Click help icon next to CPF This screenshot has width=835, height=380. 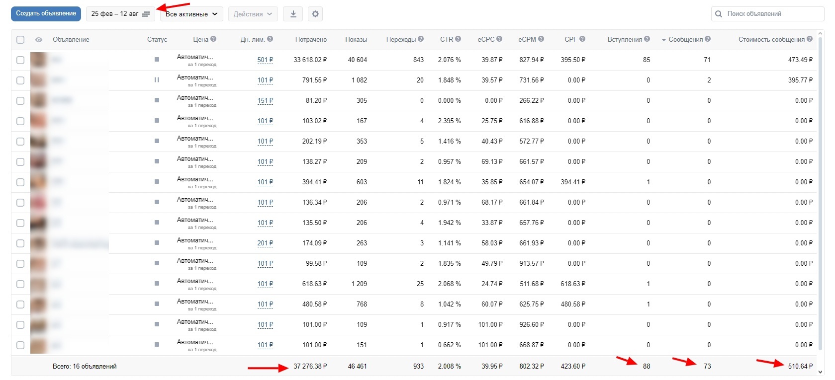pos(582,39)
